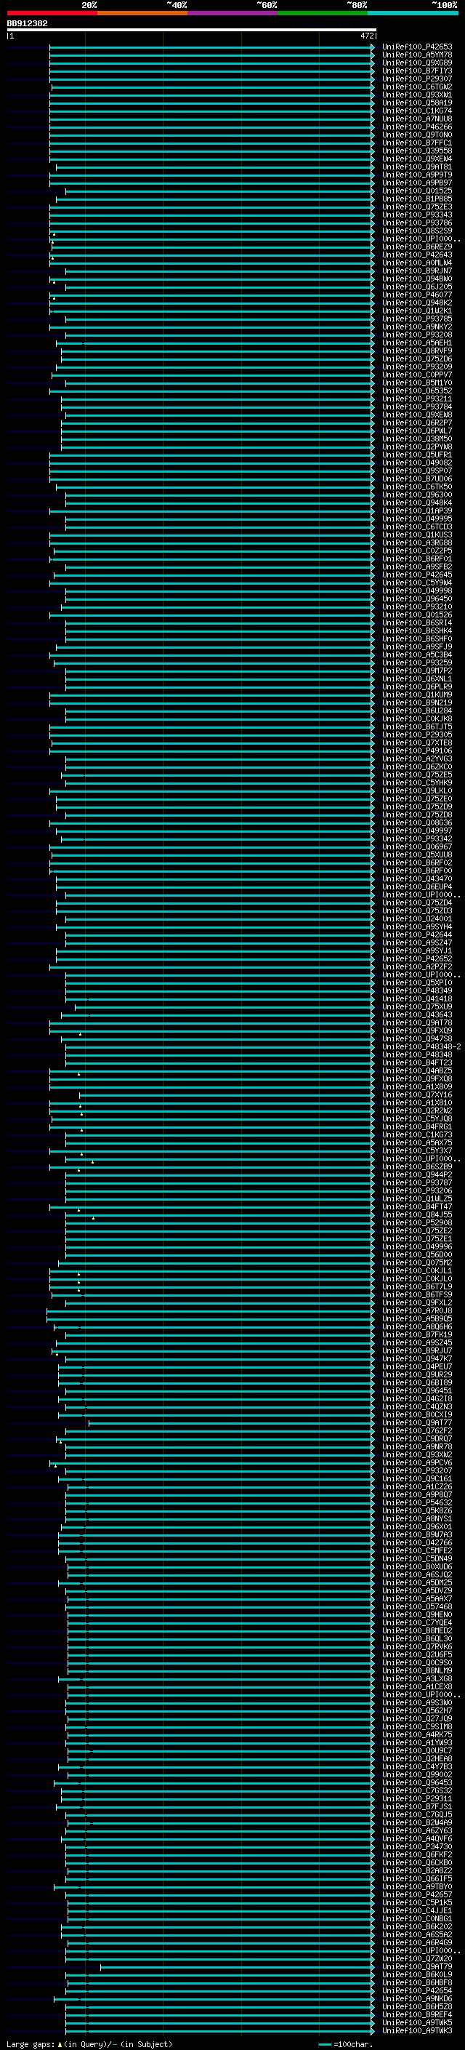
Task: Select hit UniRef100_A5YM78
Action: tap(416, 55)
